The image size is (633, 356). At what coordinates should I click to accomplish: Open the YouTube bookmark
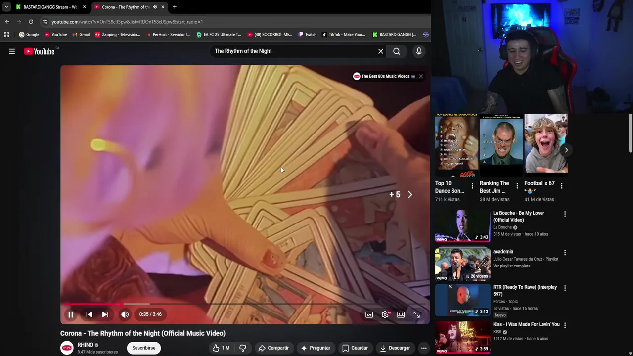click(x=56, y=35)
